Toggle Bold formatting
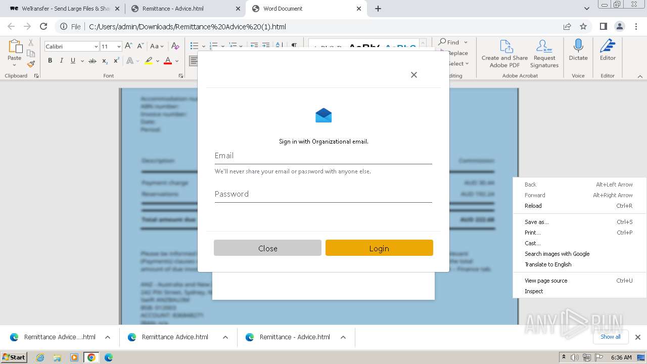The width and height of the screenshot is (647, 364). [50, 61]
